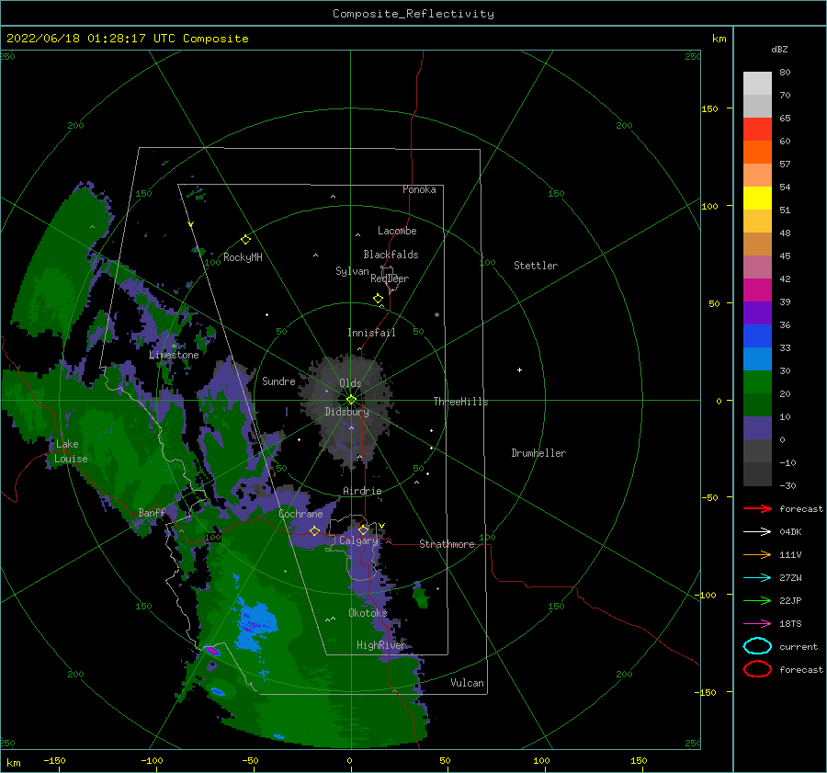827x773 pixels.
Task: Click the cyan 27ZW arrow icon
Action: [x=757, y=578]
